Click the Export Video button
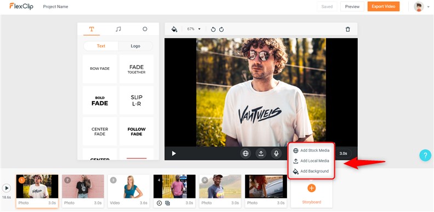The width and height of the screenshot is (434, 212). (384, 7)
